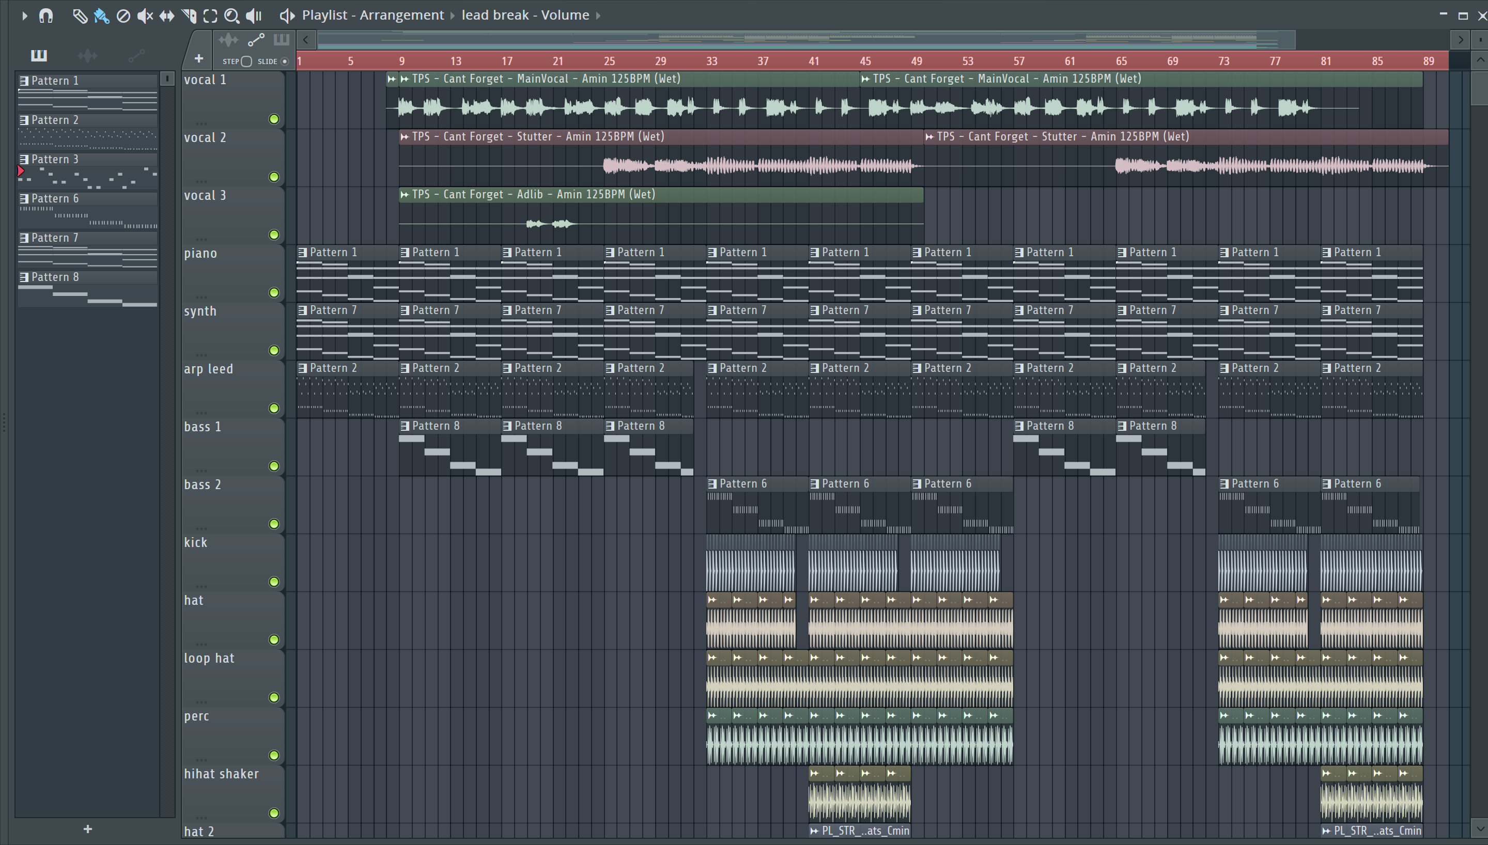The image size is (1488, 845).
Task: Select the Delete tool
Action: point(123,15)
